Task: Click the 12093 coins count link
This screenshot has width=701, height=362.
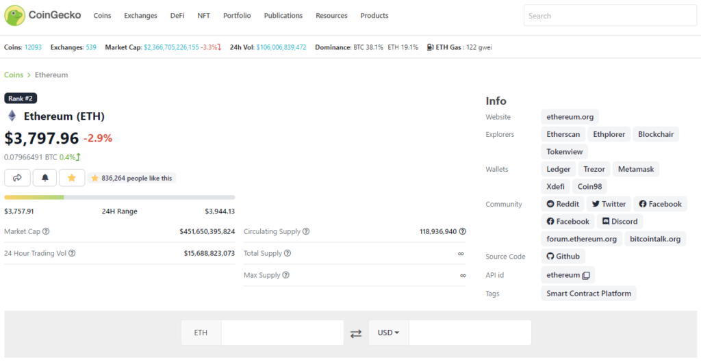Action: click(x=33, y=47)
